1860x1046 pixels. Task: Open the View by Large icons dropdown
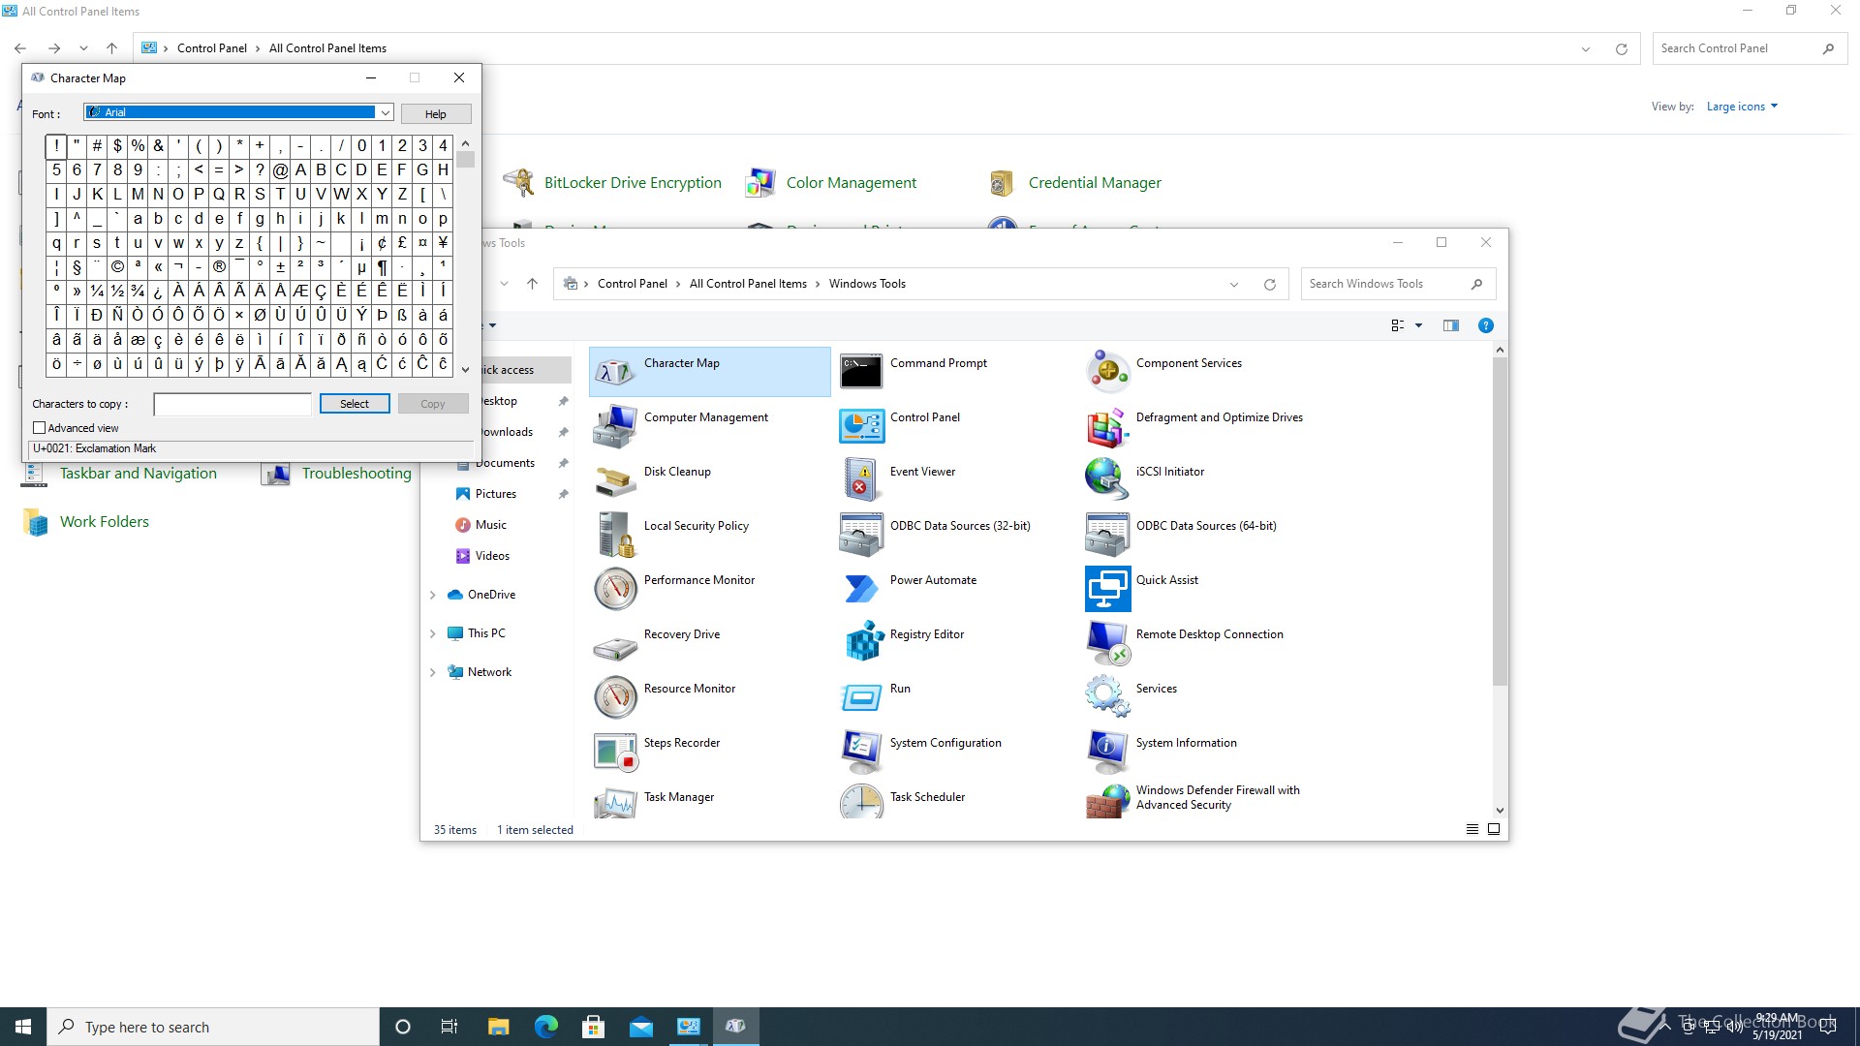[1742, 107]
